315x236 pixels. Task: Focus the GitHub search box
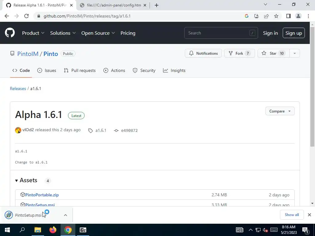click(221, 33)
